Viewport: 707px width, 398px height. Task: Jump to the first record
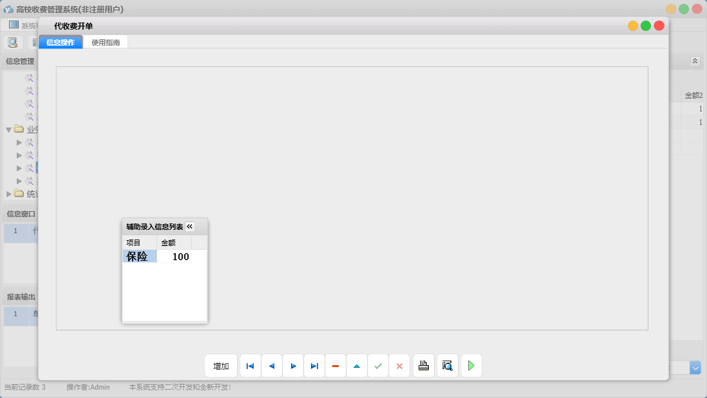[250, 366]
